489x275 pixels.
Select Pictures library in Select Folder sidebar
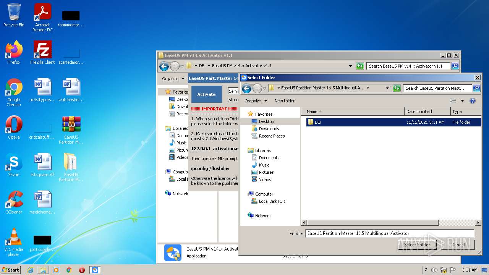[x=262, y=172]
